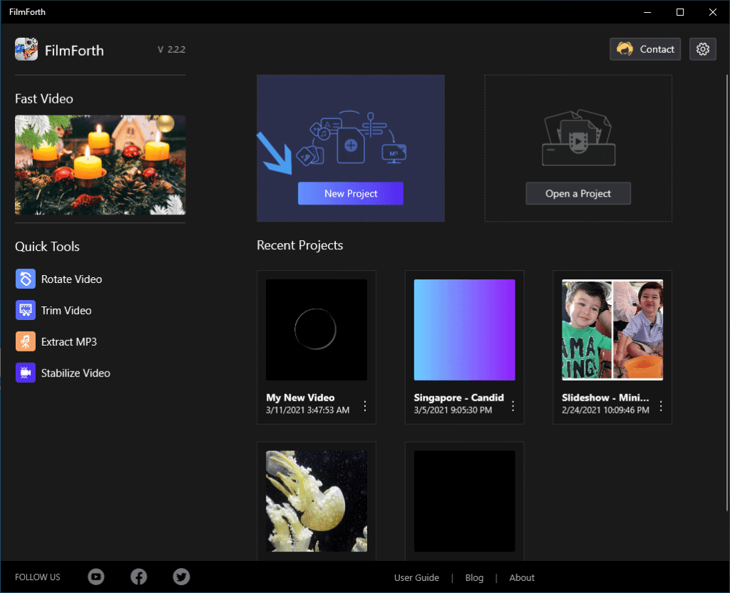
Task: Click the Open a Project button
Action: pyautogui.click(x=577, y=193)
